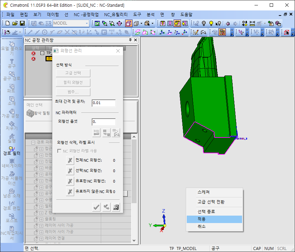The height and width of the screenshot is (252, 295).
Task: Click the first icon button under 외형선 옵셋
Action: 96,133
